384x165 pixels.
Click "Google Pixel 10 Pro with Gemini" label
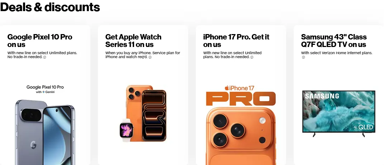click(45, 89)
